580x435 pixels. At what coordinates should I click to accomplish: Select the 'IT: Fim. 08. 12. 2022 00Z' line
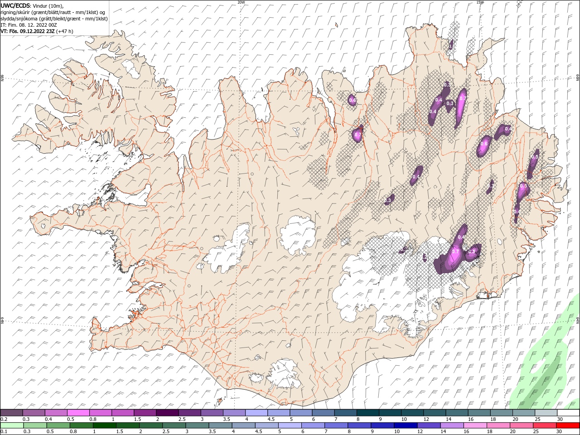coord(28,25)
